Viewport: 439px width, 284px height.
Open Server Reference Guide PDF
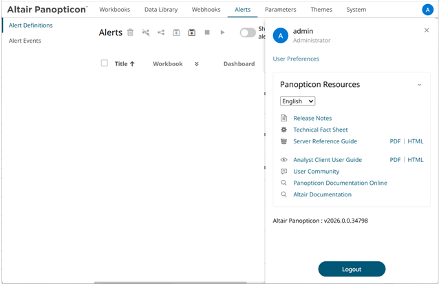tap(395, 141)
